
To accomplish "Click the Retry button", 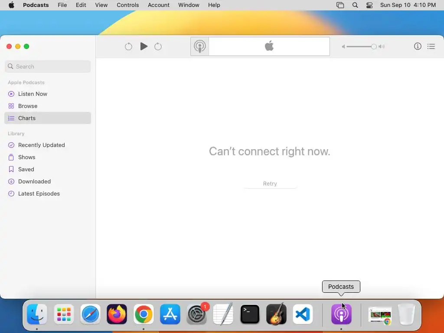I will [270, 183].
